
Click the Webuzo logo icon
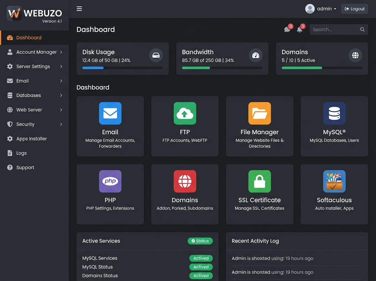click(14, 13)
